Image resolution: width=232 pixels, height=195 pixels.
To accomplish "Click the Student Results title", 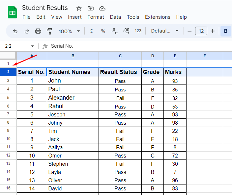I will pyautogui.click(x=45, y=8).
